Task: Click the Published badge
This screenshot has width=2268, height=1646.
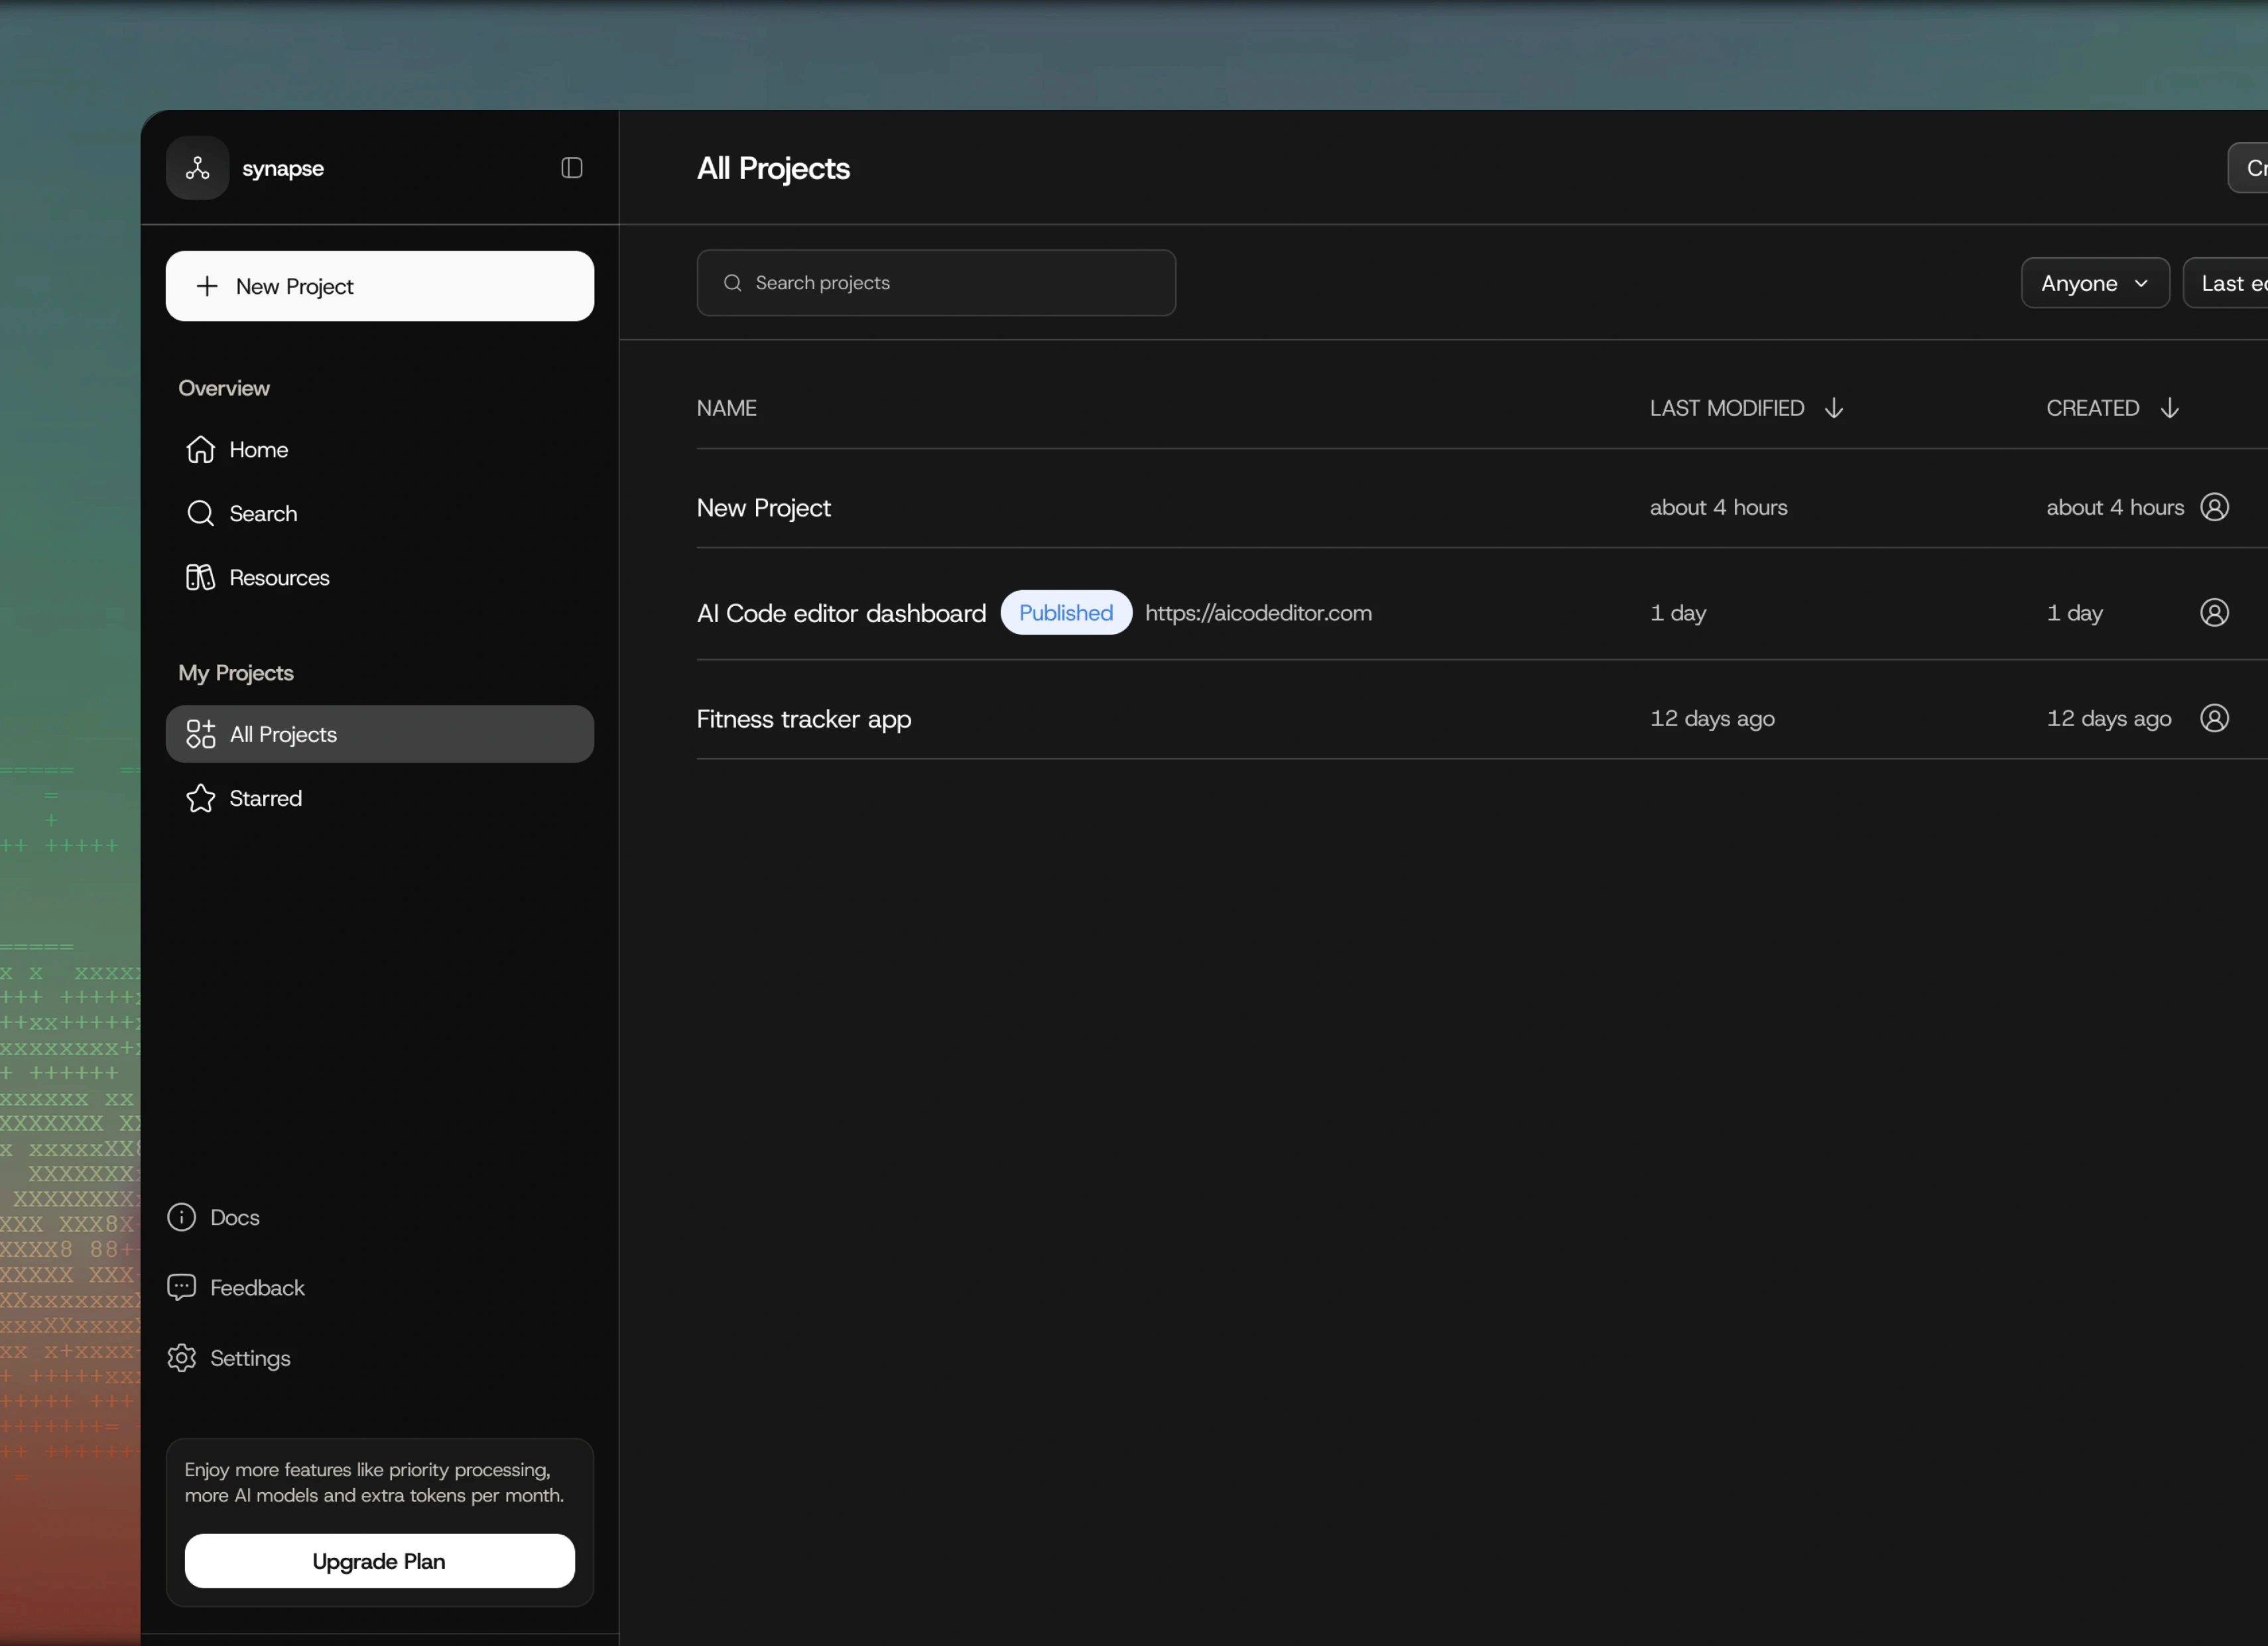Action: [1066, 613]
